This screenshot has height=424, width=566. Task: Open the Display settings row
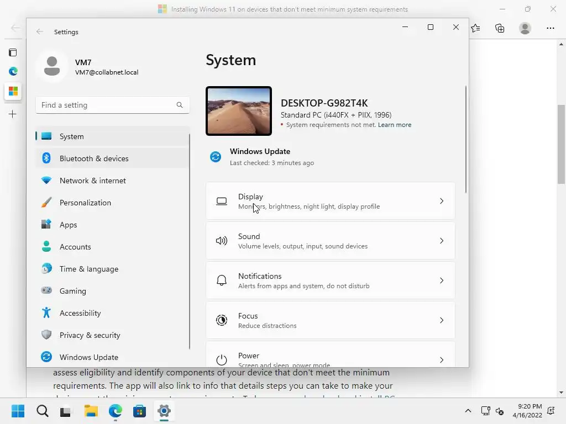331,201
